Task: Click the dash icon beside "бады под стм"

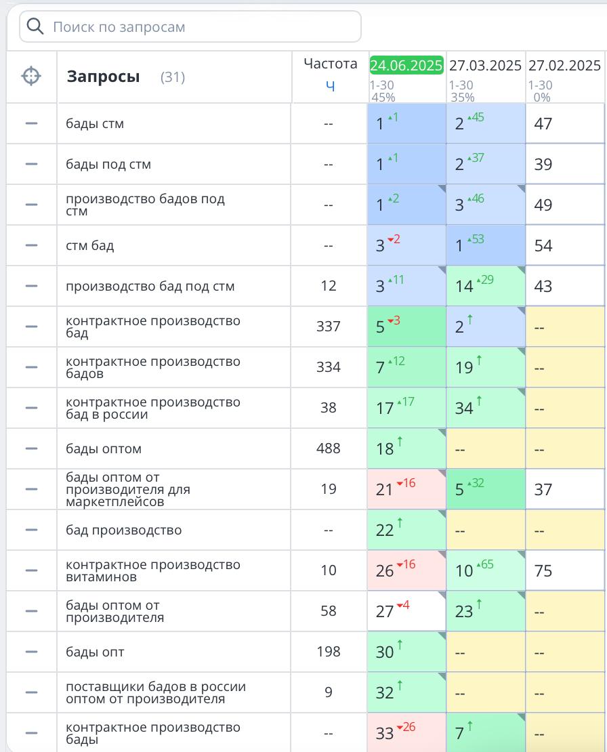Action: (x=31, y=164)
